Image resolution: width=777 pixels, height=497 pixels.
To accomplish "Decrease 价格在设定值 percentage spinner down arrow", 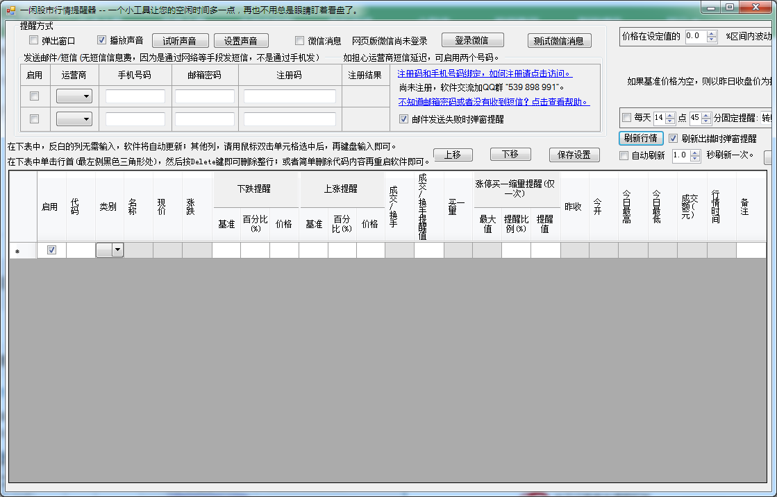I will click(x=712, y=40).
